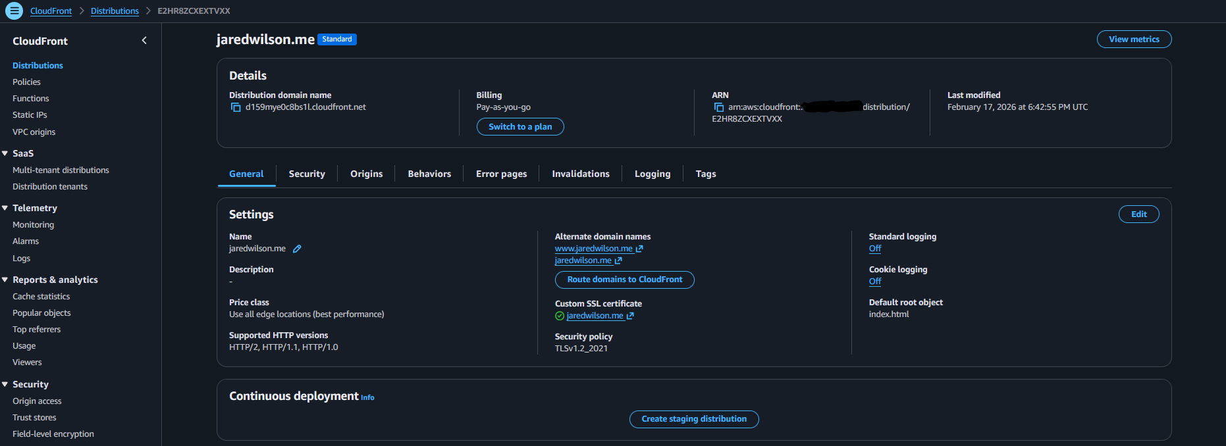Open Logs under Telemetry

coord(21,259)
